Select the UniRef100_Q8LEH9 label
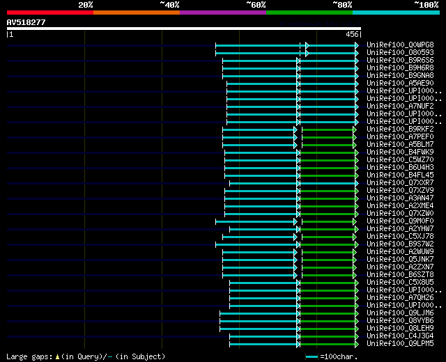The height and width of the screenshot is (362, 446). (400, 329)
